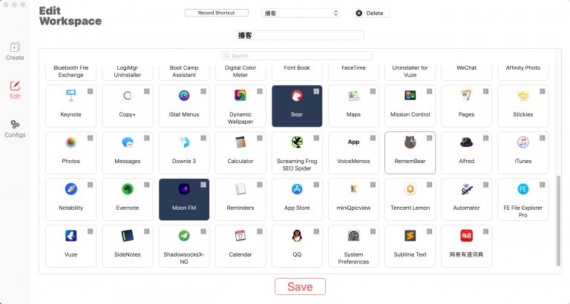Click the Moon FM app icon
Screen dimensions: 570x304
184,189
